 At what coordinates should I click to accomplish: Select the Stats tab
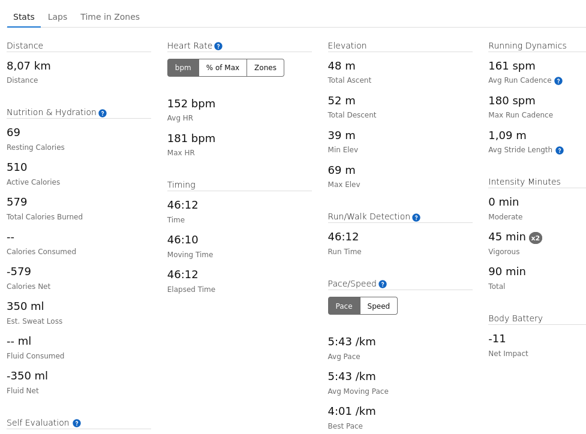[24, 17]
